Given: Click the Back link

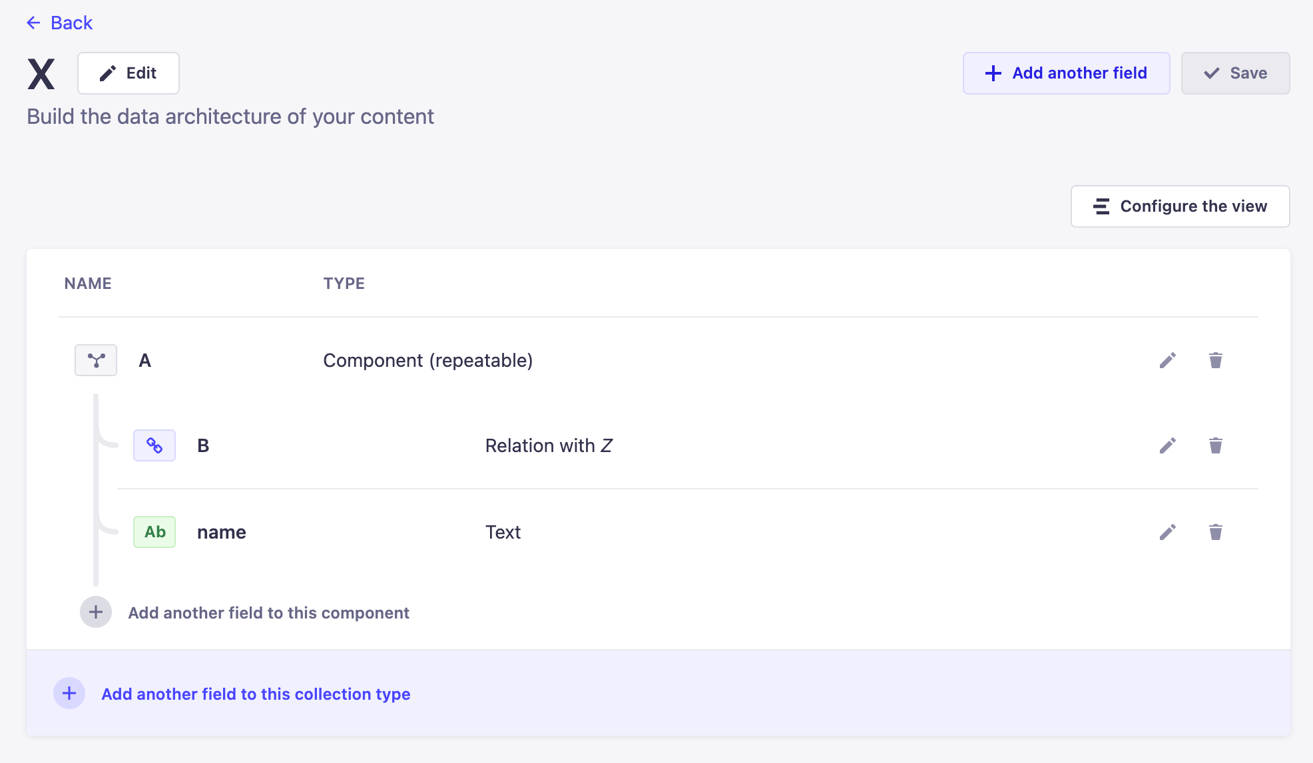Looking at the screenshot, I should 71,23.
